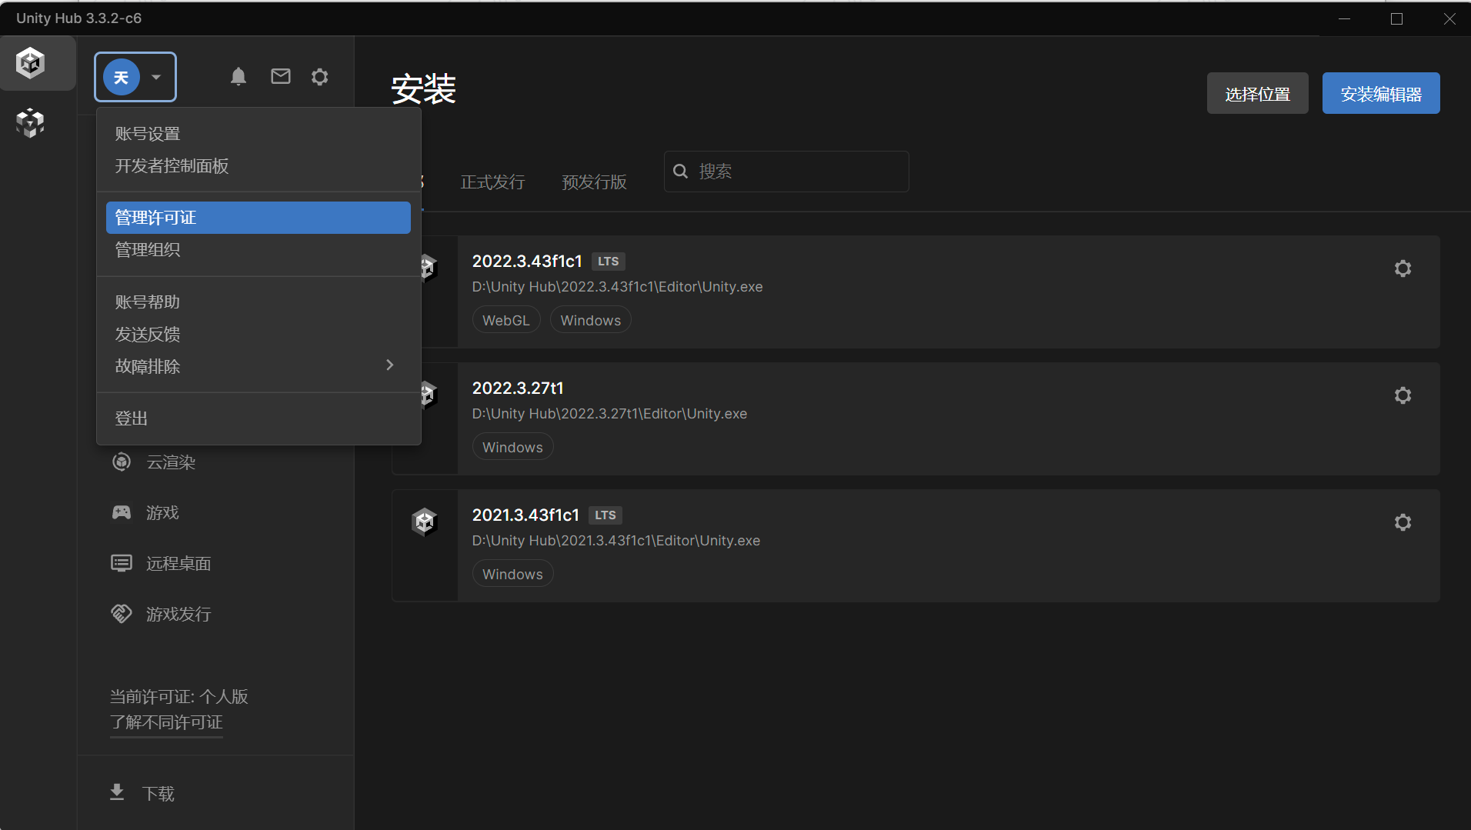Switch to the 正式发行 tab
This screenshot has height=830, width=1471.
pyautogui.click(x=492, y=182)
